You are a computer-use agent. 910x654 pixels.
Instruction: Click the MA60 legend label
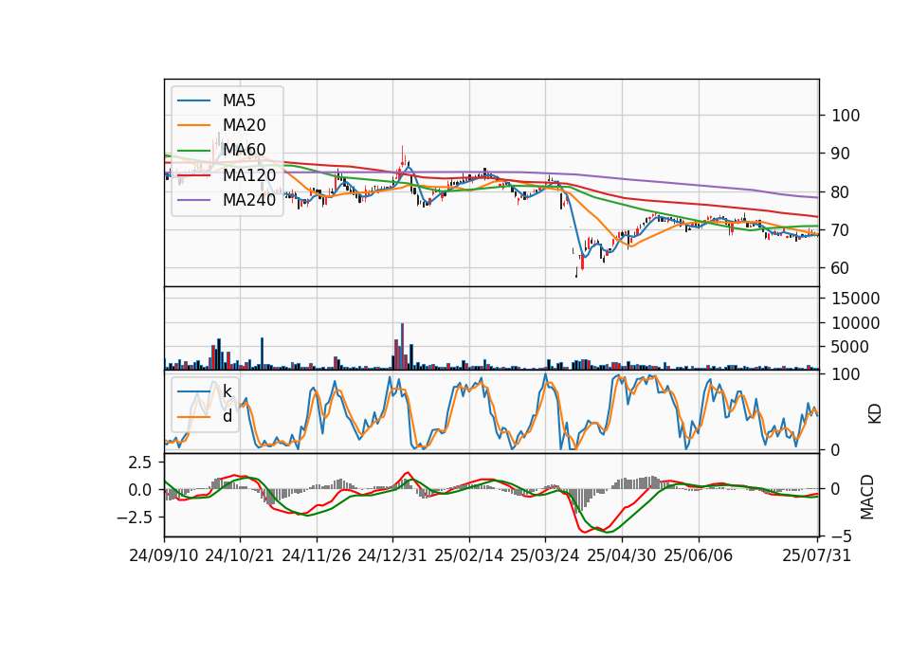coord(244,150)
